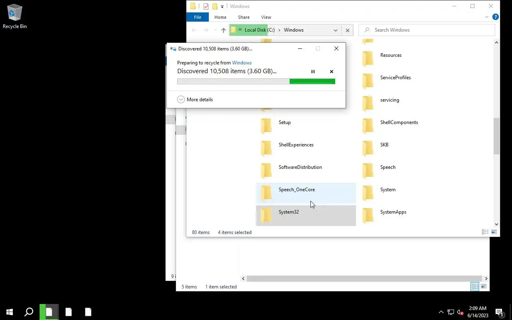Click the rear window scroll left arrow

click(243, 278)
